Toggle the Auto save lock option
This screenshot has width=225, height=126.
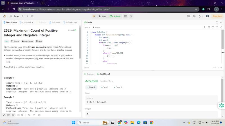(96, 27)
